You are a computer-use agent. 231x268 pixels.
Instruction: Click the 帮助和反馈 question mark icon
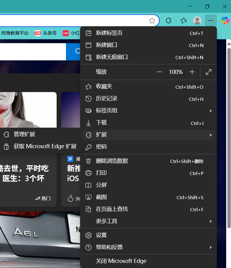(88, 247)
